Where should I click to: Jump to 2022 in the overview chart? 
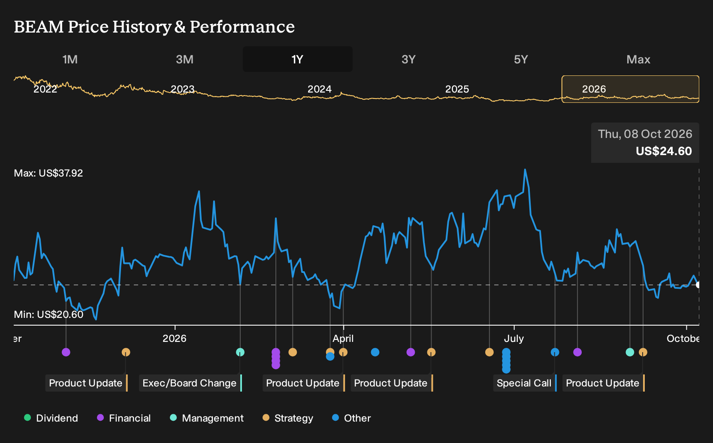click(x=45, y=89)
